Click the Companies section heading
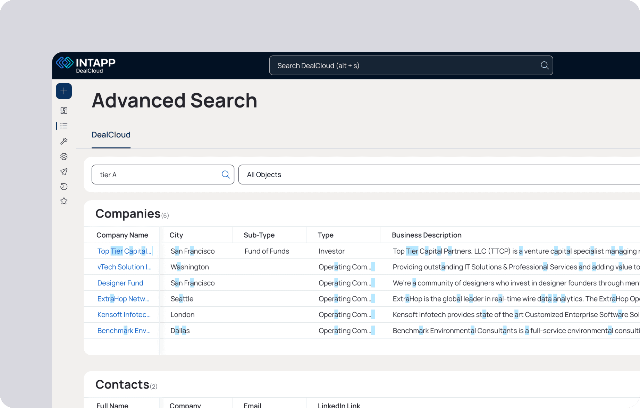 (x=128, y=214)
